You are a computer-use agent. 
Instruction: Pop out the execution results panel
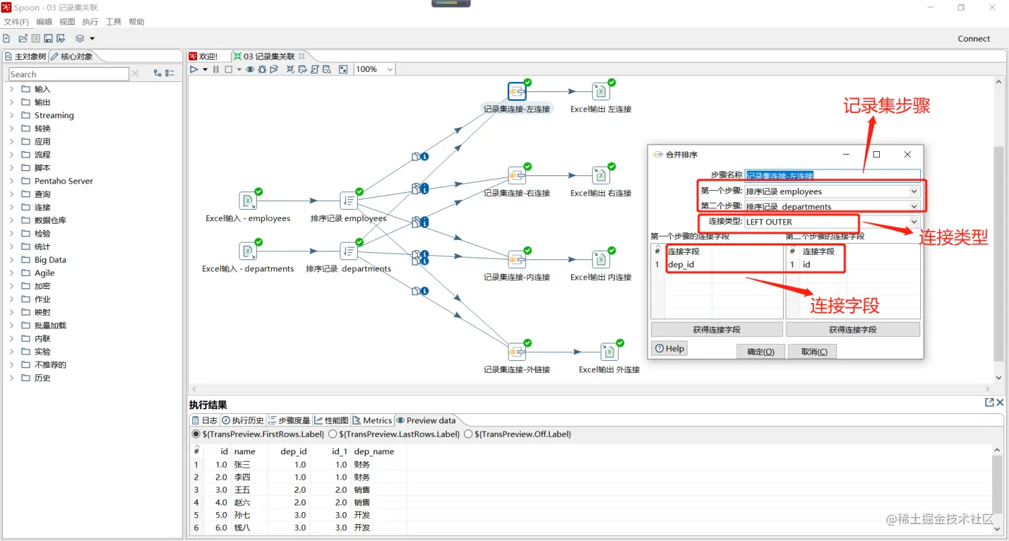(x=989, y=403)
